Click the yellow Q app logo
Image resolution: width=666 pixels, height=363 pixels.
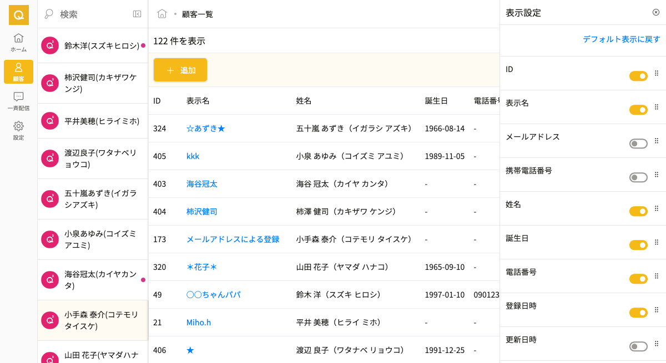click(x=19, y=15)
